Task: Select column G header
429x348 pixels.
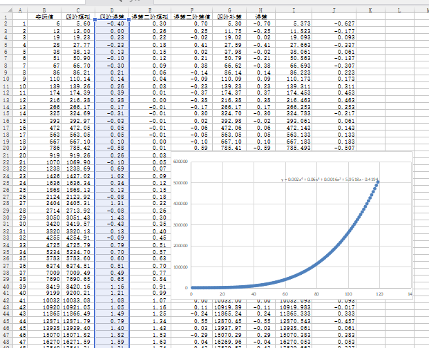Action: [x=229, y=10]
